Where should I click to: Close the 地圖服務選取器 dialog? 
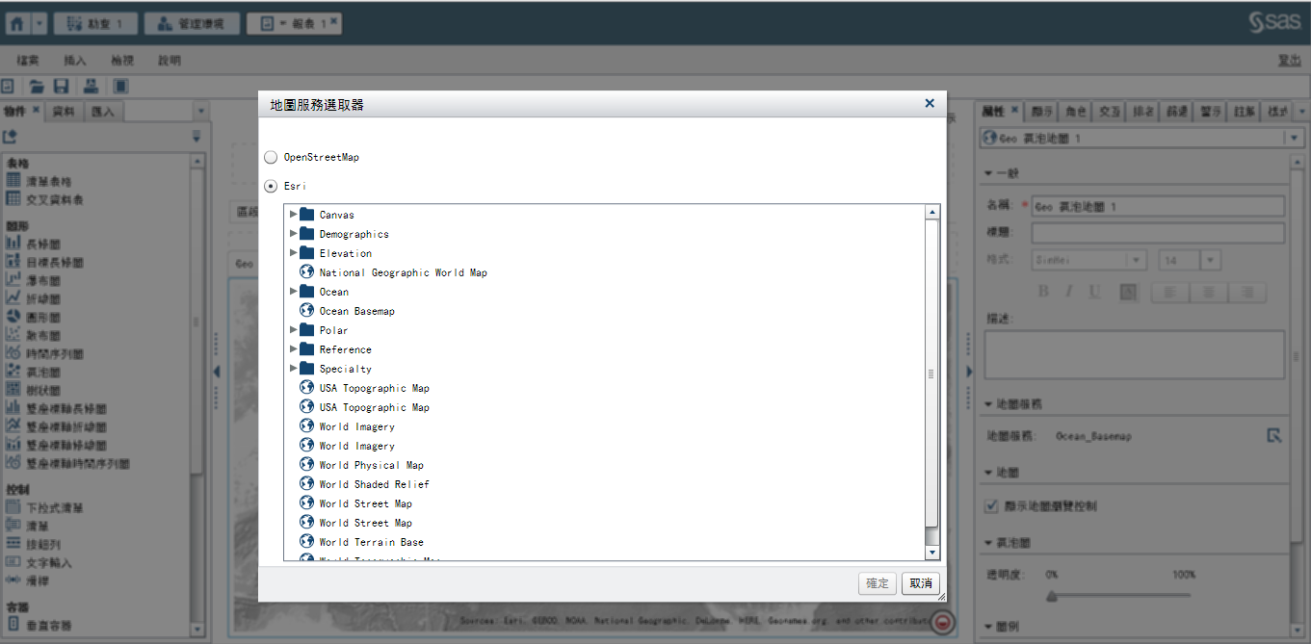tap(930, 103)
